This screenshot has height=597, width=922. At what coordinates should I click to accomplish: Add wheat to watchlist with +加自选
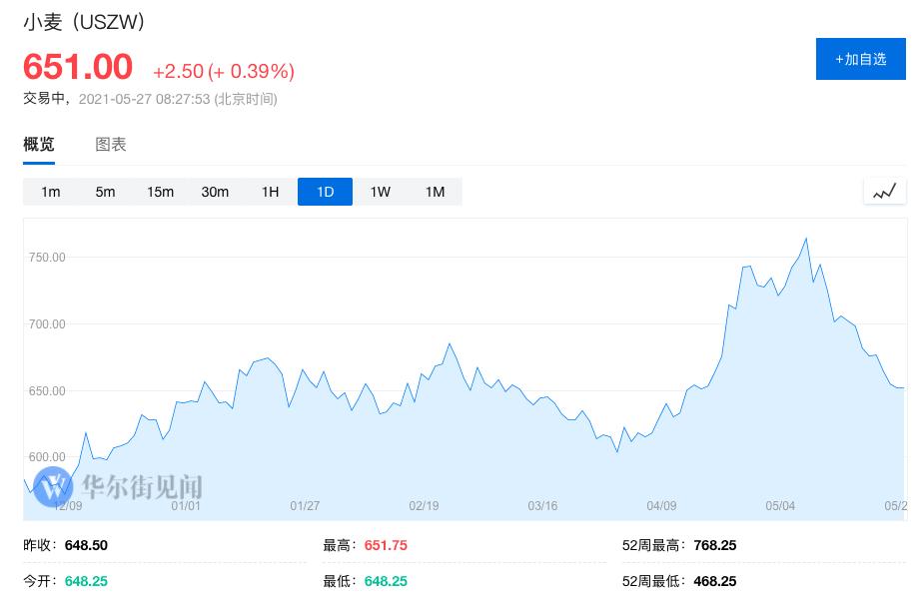point(860,59)
